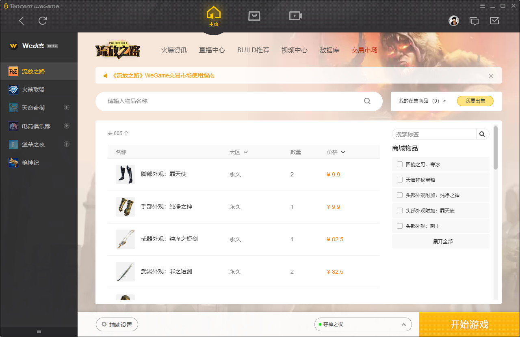
Task: Click the update arrow beside 电竞俱乐部
Action: 67,126
